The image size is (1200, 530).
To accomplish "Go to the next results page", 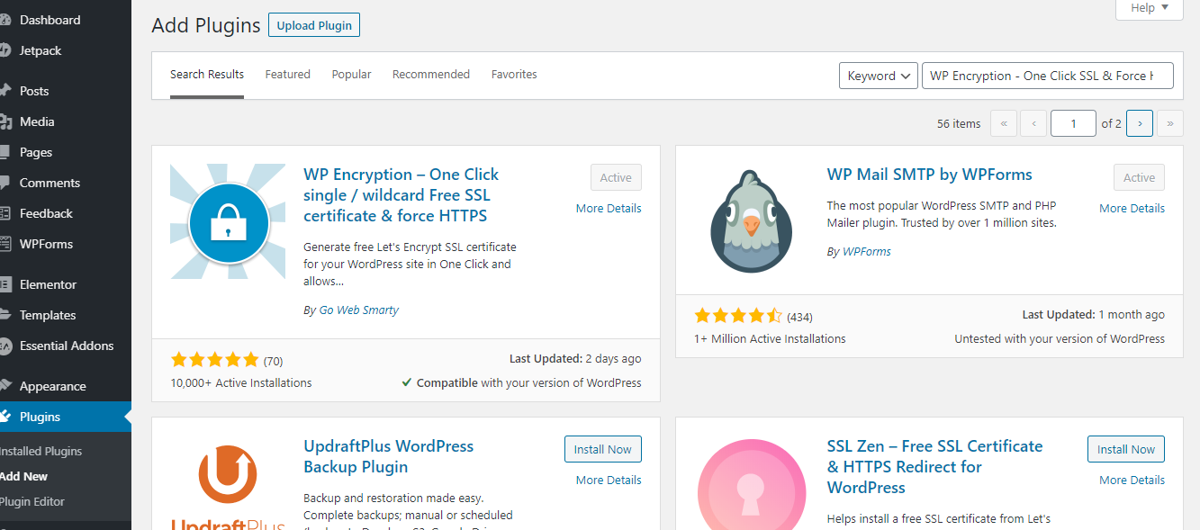I will tap(1140, 123).
